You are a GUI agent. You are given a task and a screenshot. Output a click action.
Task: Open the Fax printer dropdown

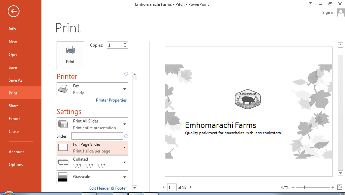click(92, 89)
